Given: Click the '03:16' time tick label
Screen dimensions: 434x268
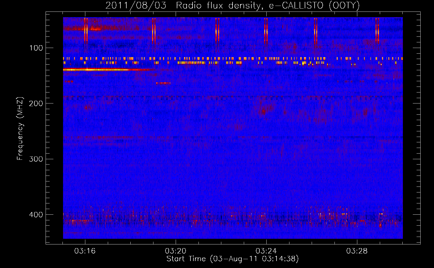Looking at the screenshot, I should pos(85,251).
